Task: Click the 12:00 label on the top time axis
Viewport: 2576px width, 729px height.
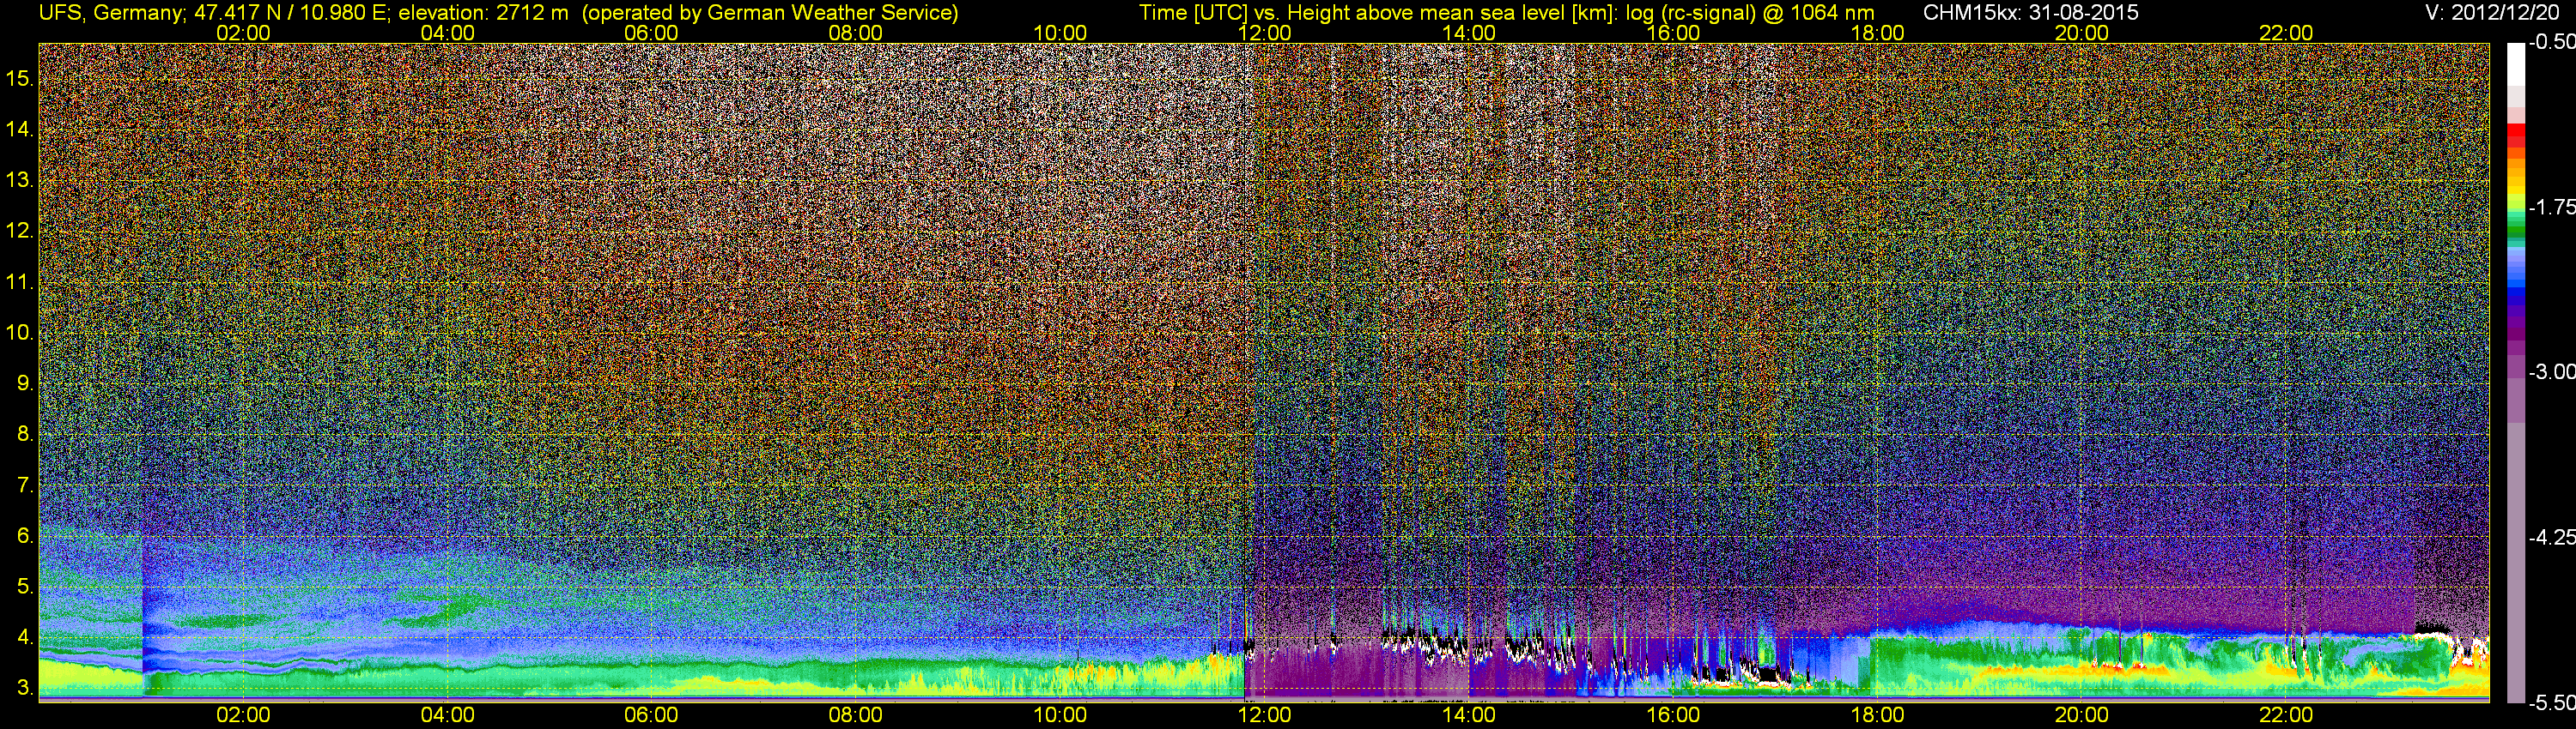Action: click(1264, 33)
